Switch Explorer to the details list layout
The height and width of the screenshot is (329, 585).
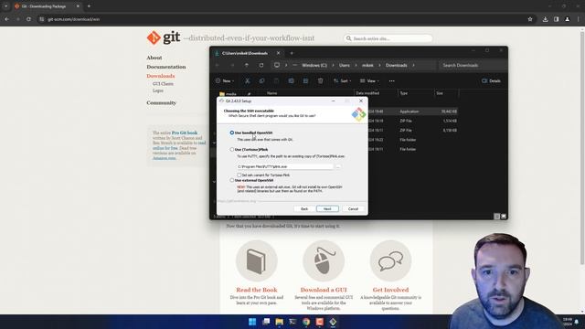[496, 217]
